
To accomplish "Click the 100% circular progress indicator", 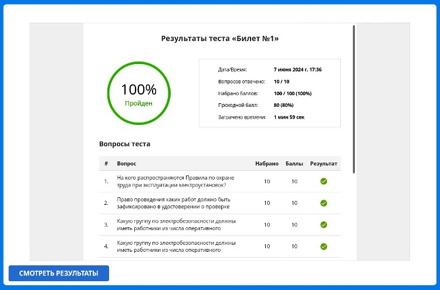I will point(138,94).
